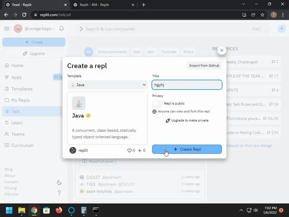This screenshot has height=217, width=289.
Task: Click the plus fork count icon on template
Action: tap(140, 151)
